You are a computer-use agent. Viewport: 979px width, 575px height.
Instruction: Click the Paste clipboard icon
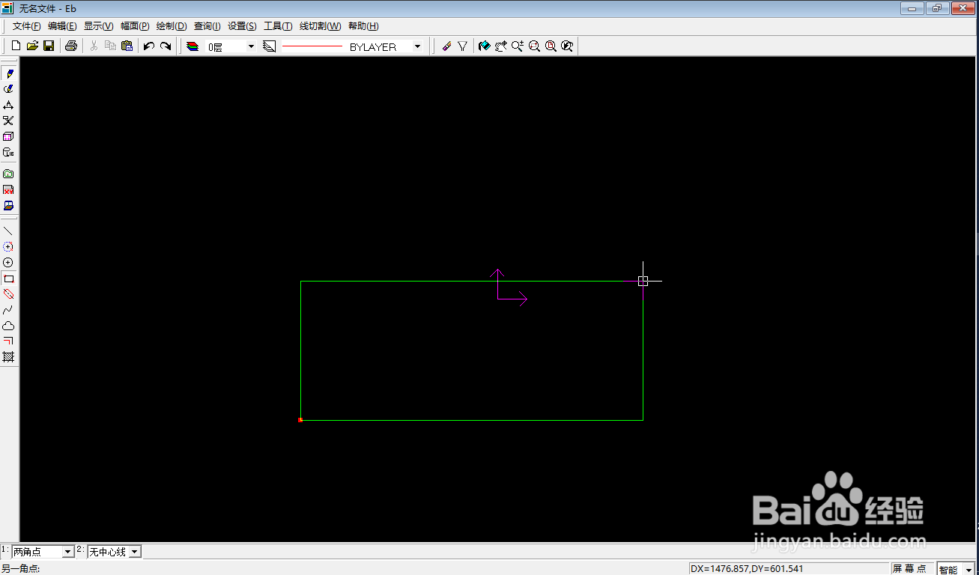tap(127, 46)
